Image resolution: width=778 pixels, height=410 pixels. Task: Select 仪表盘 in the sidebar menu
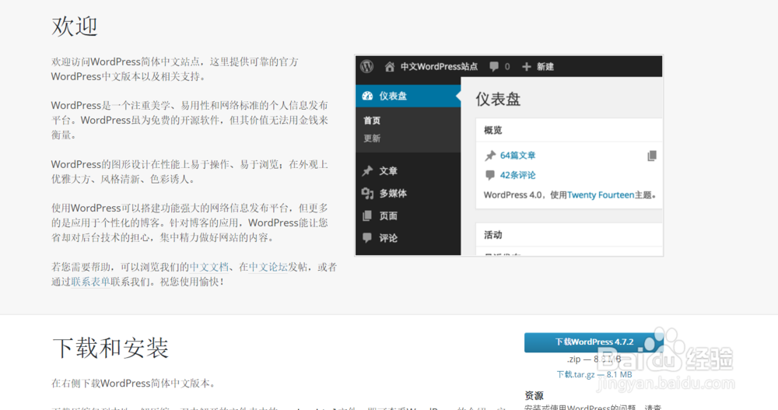tap(408, 96)
